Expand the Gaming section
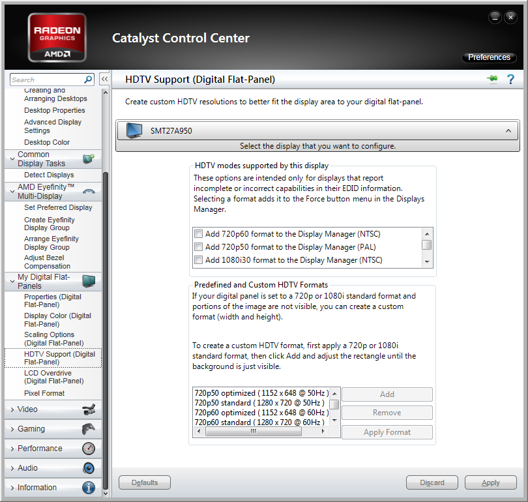 12,429
